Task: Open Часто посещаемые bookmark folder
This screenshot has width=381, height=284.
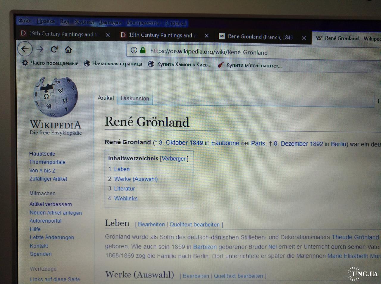Action: tap(50, 63)
